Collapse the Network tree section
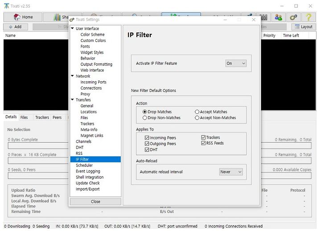Image resolution: width=321 pixels, height=231 pixels. pyautogui.click(x=73, y=76)
